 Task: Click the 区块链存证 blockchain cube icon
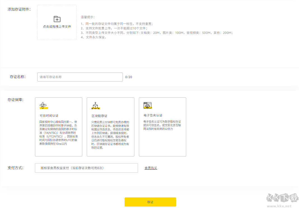coord(95,106)
